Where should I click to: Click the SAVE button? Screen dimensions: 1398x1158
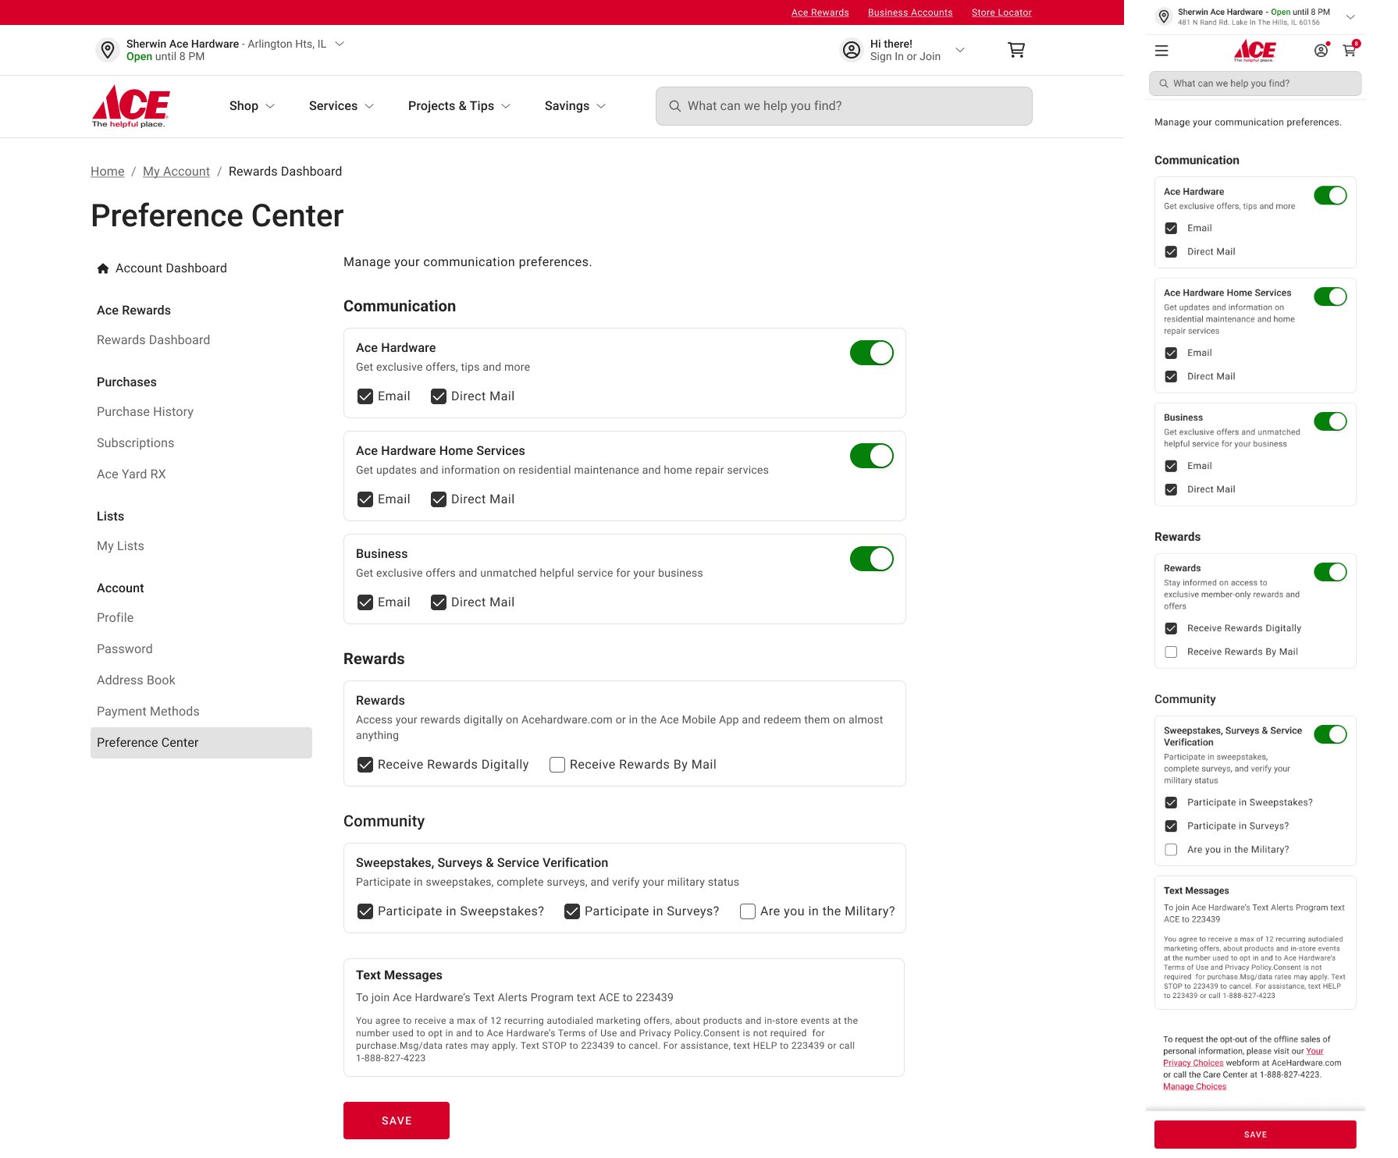coord(396,1120)
